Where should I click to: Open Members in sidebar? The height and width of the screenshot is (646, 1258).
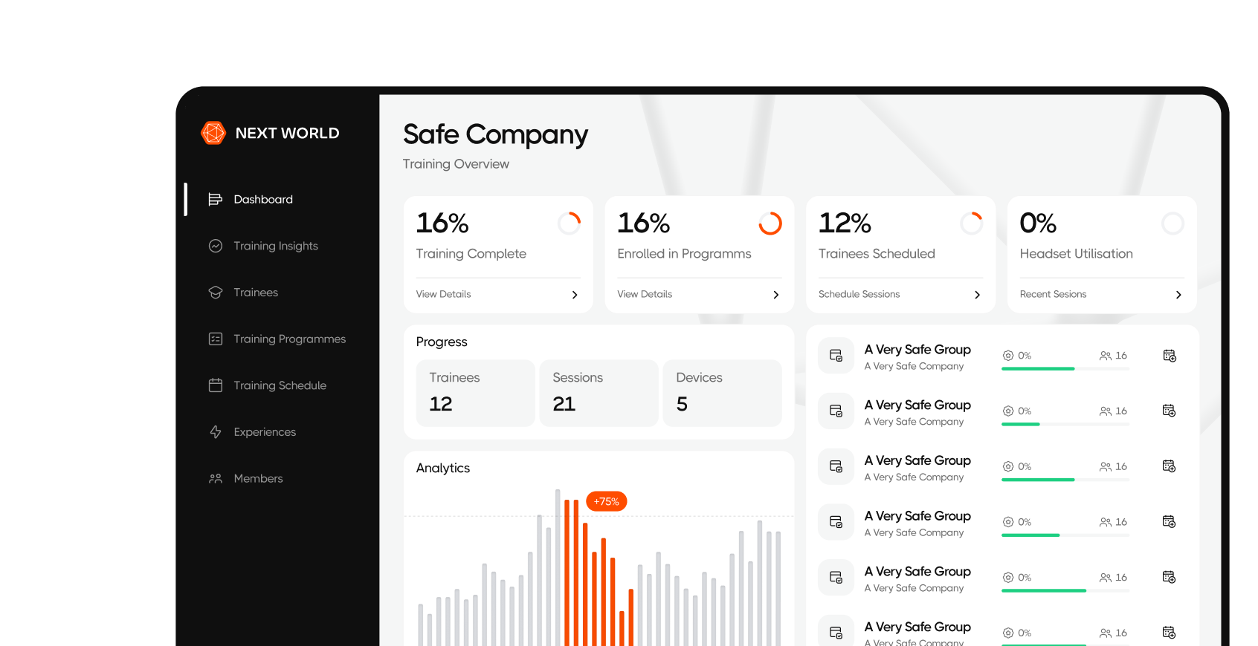[x=258, y=478]
